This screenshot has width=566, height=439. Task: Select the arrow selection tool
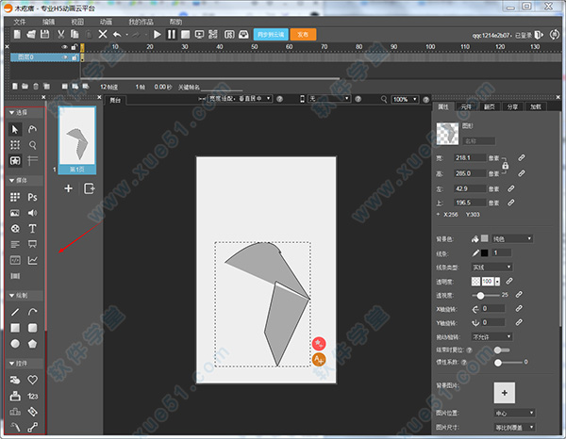point(15,128)
